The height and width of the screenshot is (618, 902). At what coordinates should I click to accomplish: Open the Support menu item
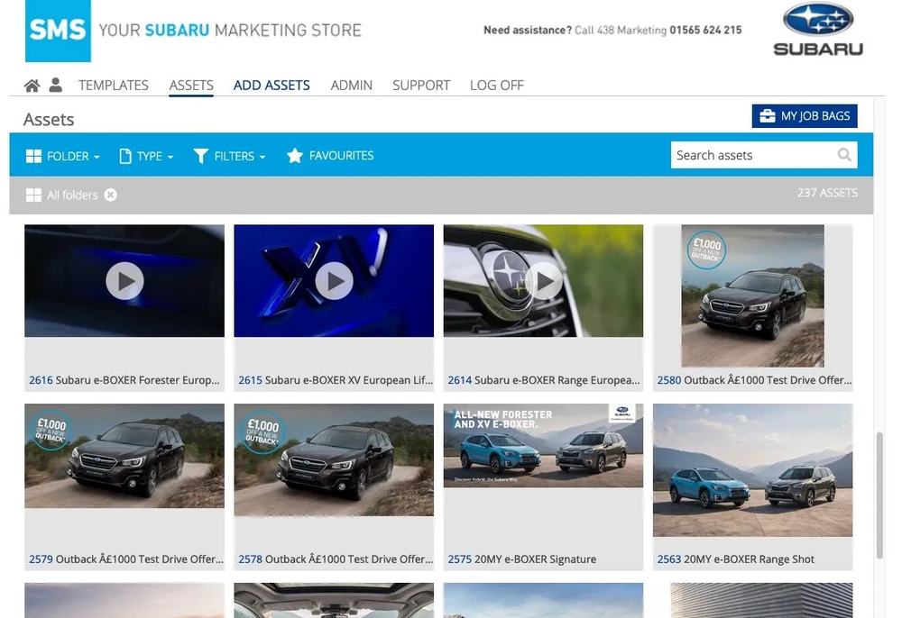421,85
